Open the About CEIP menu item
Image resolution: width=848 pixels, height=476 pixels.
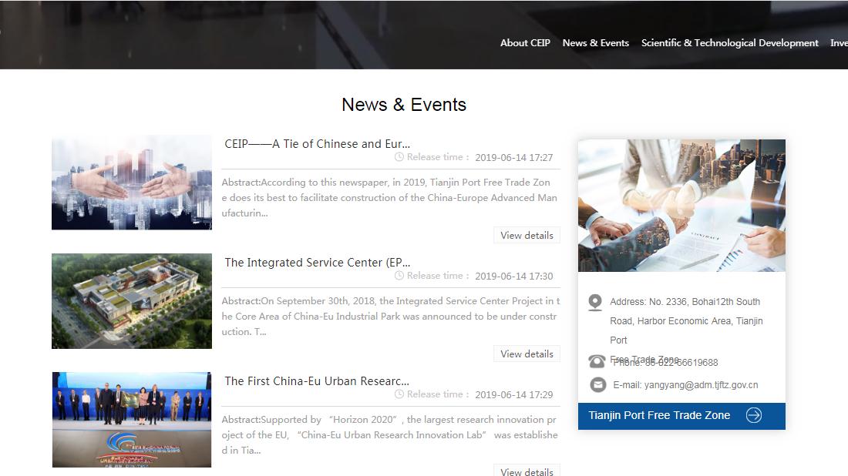tap(525, 42)
